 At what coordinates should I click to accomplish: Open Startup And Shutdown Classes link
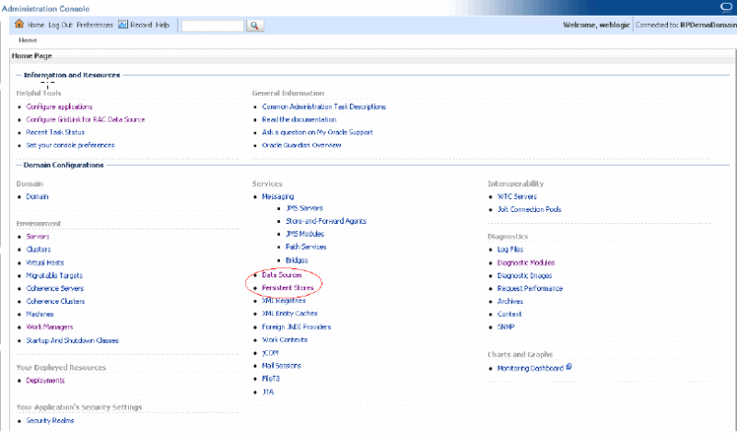73,340
